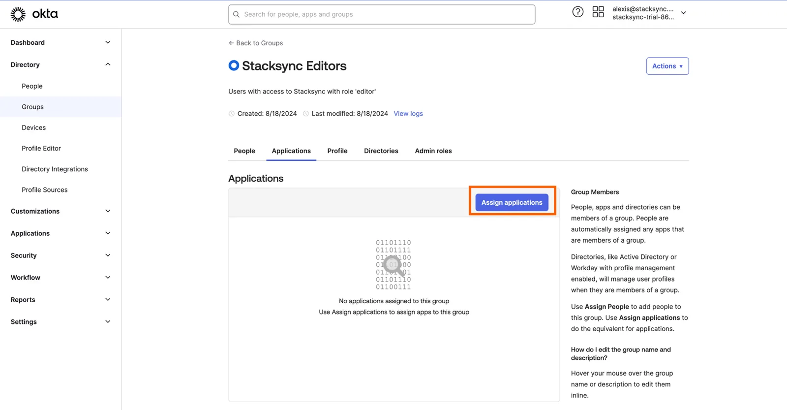Click the blue group circle icon

click(x=234, y=65)
